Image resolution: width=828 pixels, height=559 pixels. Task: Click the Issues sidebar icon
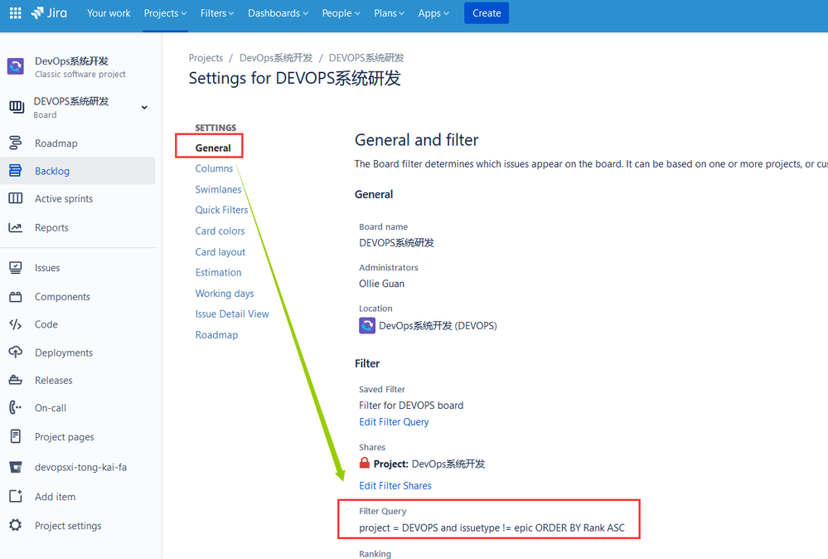pyautogui.click(x=15, y=267)
